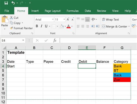Open the Review tab

point(101,11)
